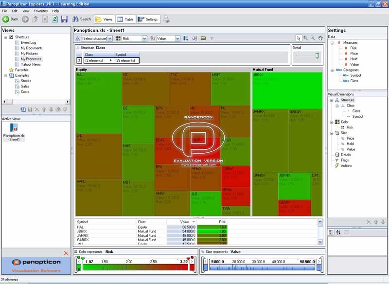Viewport: 389px width, 284px height.
Task: Collapse the Structure node in Visual Dimensions
Action: pyautogui.click(x=332, y=100)
